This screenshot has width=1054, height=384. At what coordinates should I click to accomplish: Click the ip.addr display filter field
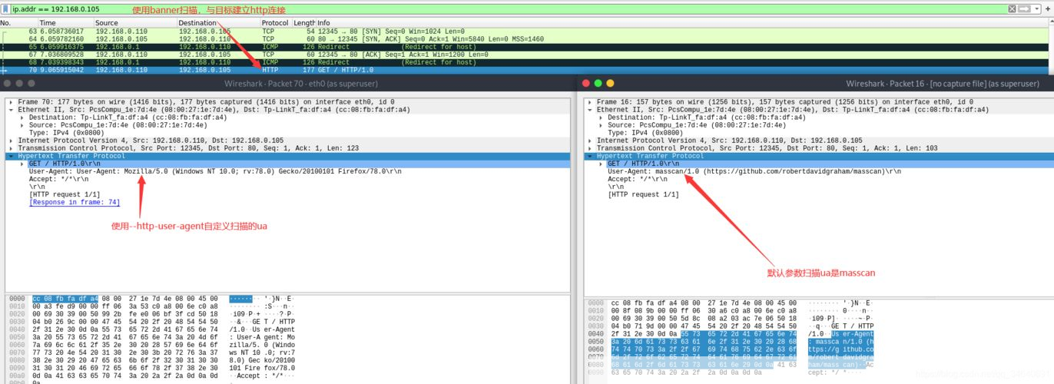click(x=461, y=8)
